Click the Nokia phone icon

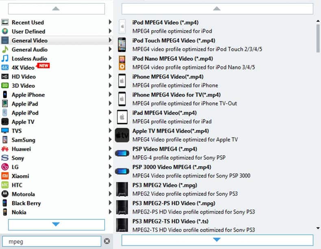pyautogui.click(x=5, y=212)
